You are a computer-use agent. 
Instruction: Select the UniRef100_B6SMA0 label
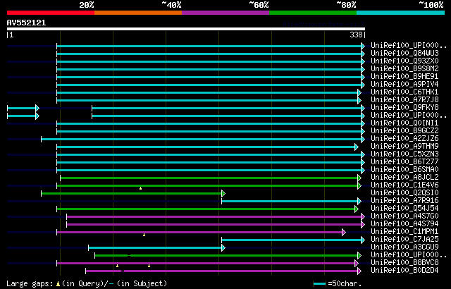pyautogui.click(x=404, y=170)
